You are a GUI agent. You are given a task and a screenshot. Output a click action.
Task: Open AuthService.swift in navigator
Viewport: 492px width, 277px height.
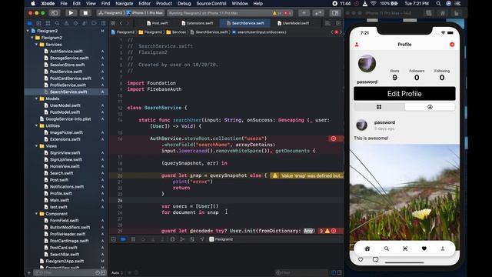tap(66, 52)
